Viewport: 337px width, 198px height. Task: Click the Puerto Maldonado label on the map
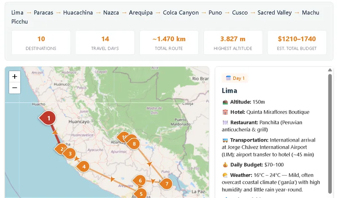180,122
